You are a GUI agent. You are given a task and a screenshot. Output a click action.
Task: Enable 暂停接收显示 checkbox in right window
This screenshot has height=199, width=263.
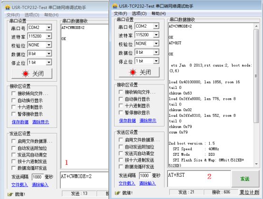click(x=121, y=113)
